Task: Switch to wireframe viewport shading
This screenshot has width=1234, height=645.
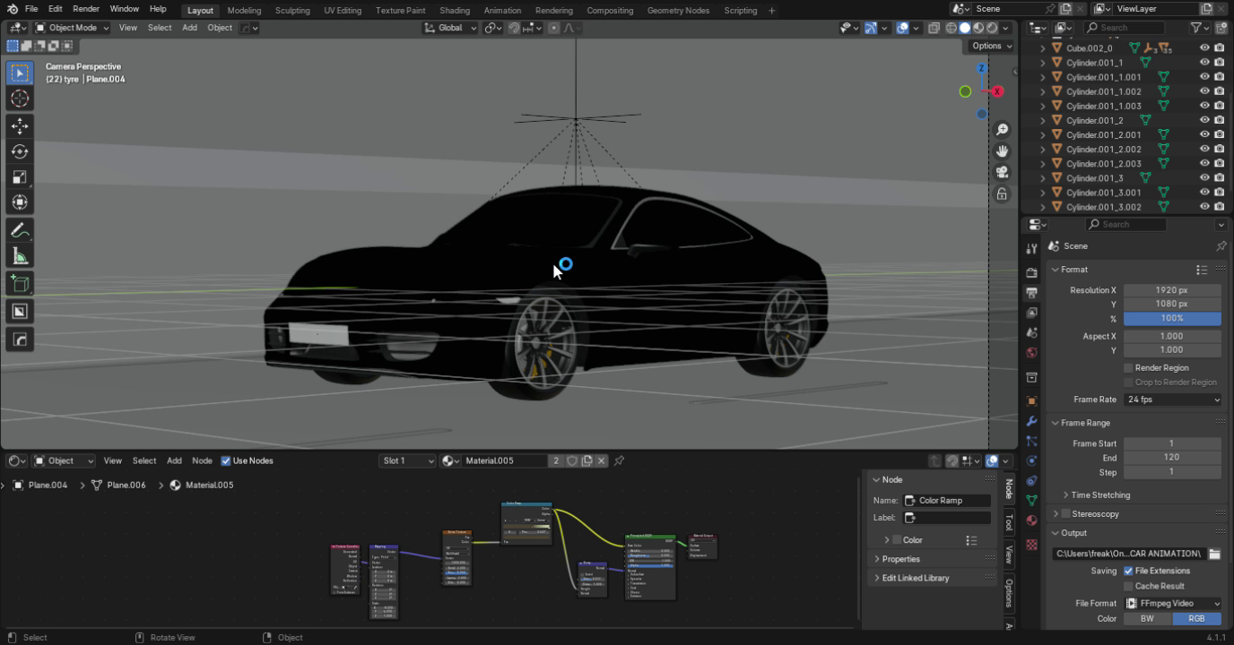Action: [x=952, y=28]
